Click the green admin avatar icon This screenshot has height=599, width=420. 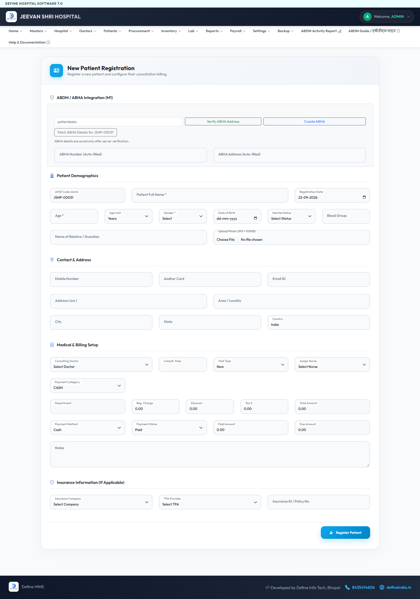(x=367, y=17)
